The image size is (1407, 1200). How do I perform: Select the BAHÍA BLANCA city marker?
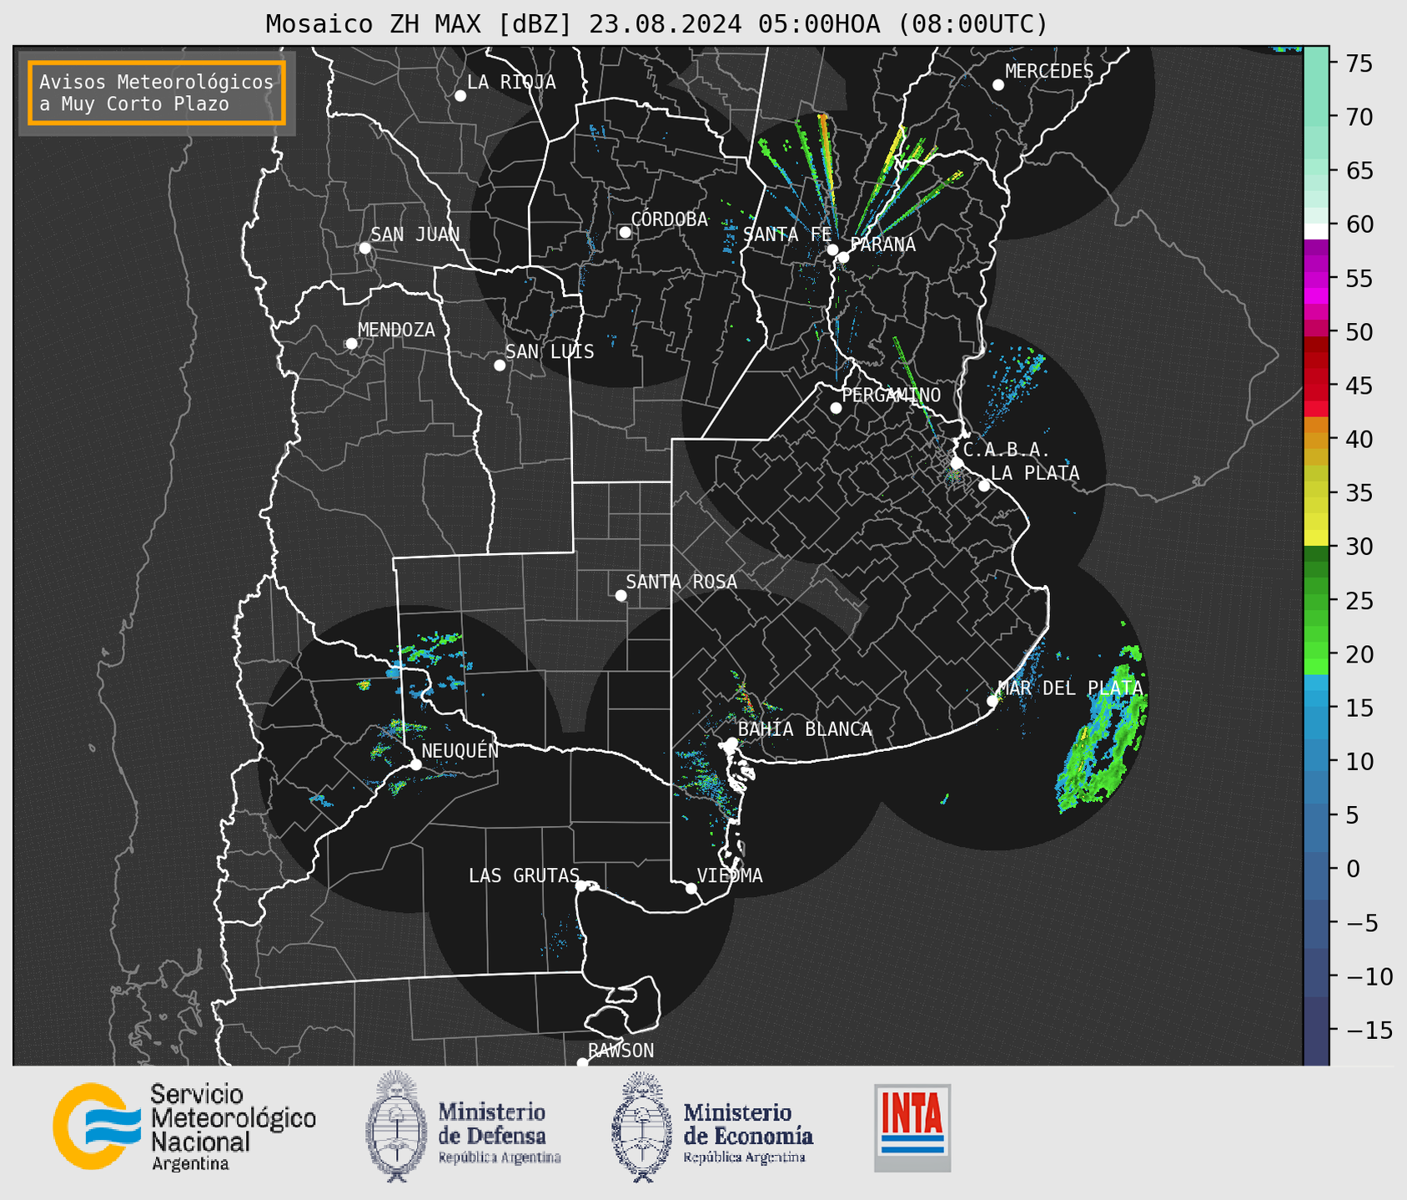(x=731, y=743)
